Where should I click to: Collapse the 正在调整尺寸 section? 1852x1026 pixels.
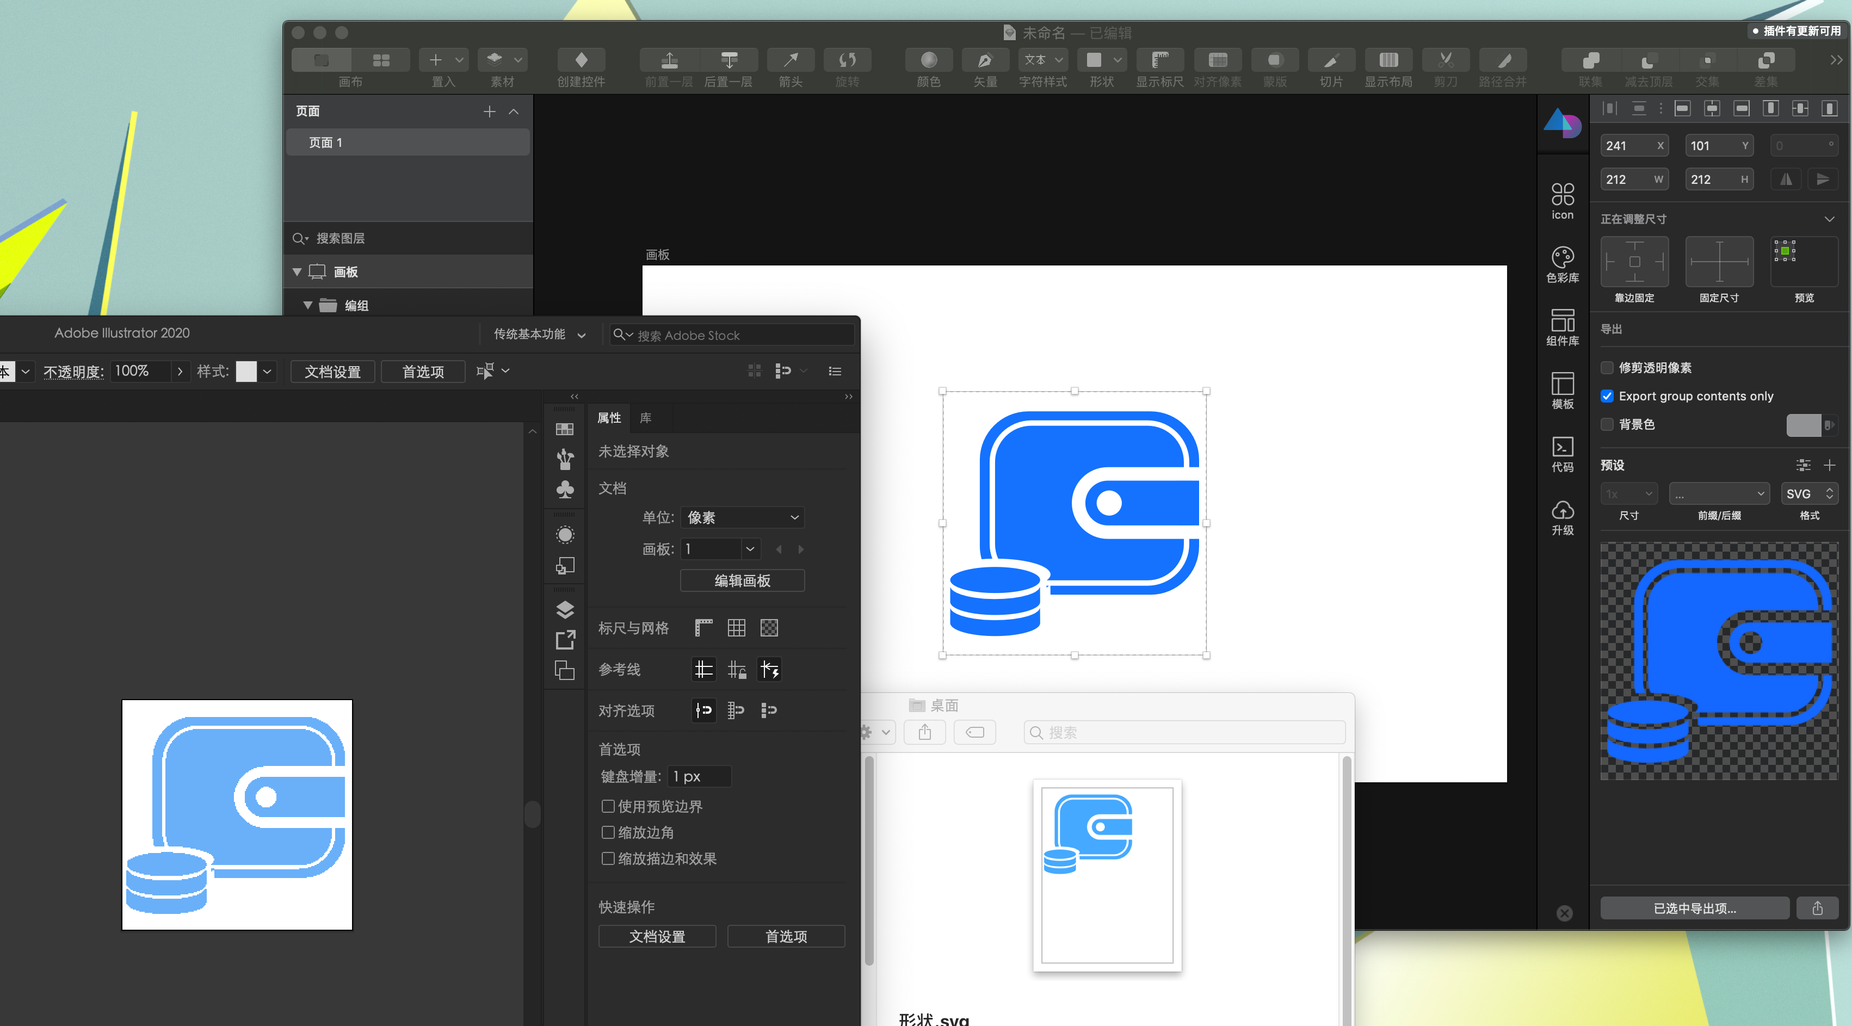[x=1830, y=219]
